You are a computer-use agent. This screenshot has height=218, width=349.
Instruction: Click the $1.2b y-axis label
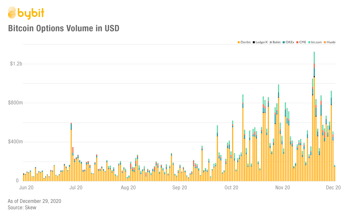[x=16, y=64]
